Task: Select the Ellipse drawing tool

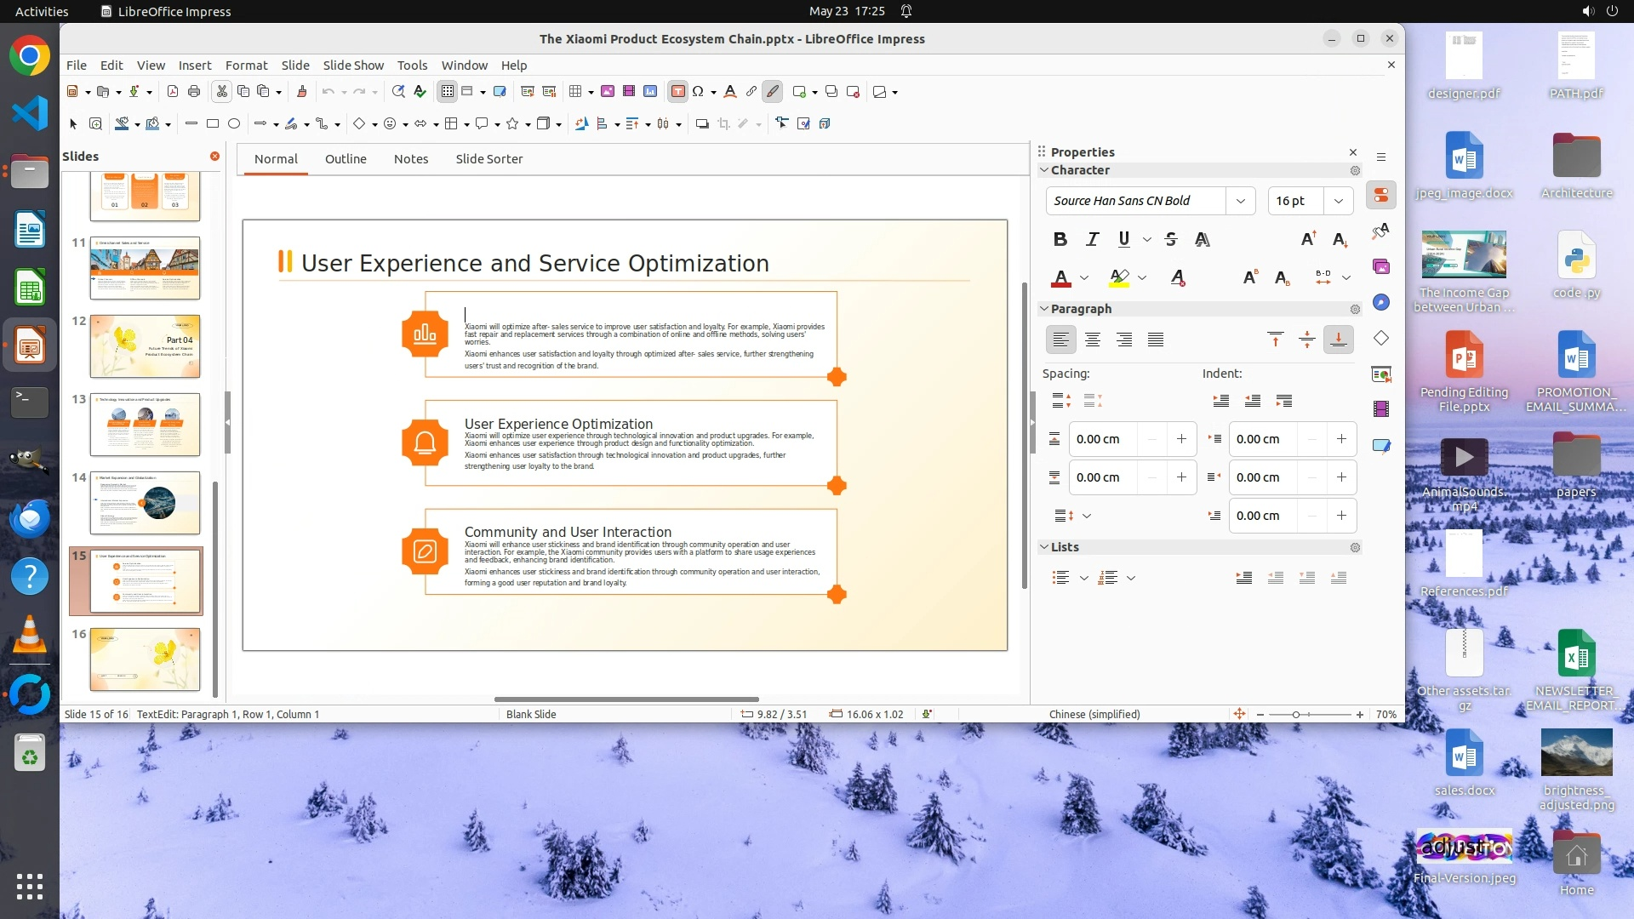Action: coord(234,124)
